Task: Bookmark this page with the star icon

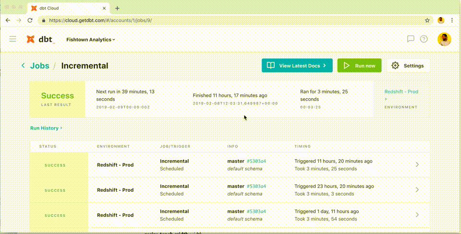Action: click(427, 20)
